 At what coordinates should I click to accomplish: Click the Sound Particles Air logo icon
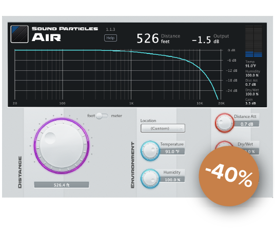pos(19,34)
